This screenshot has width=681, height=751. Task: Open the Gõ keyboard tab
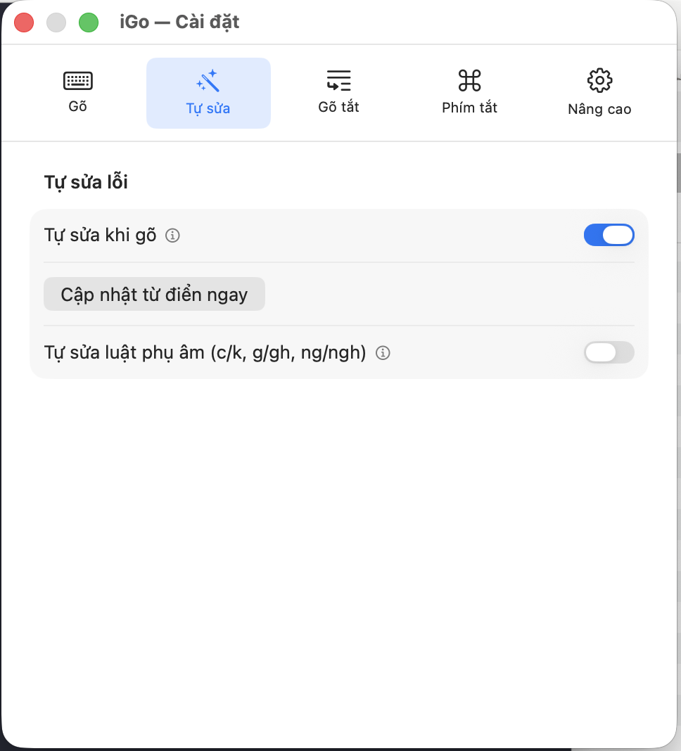click(x=77, y=93)
